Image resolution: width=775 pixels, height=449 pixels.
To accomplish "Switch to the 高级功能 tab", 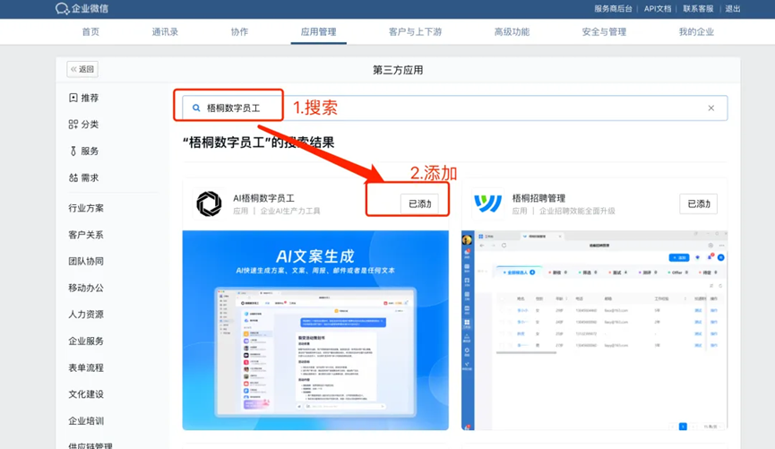I will (x=512, y=31).
